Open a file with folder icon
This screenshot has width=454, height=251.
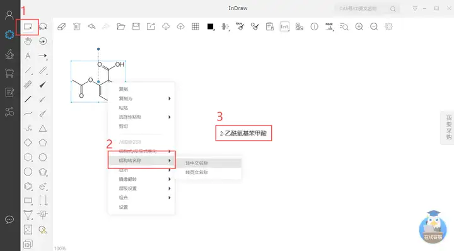tap(121, 26)
